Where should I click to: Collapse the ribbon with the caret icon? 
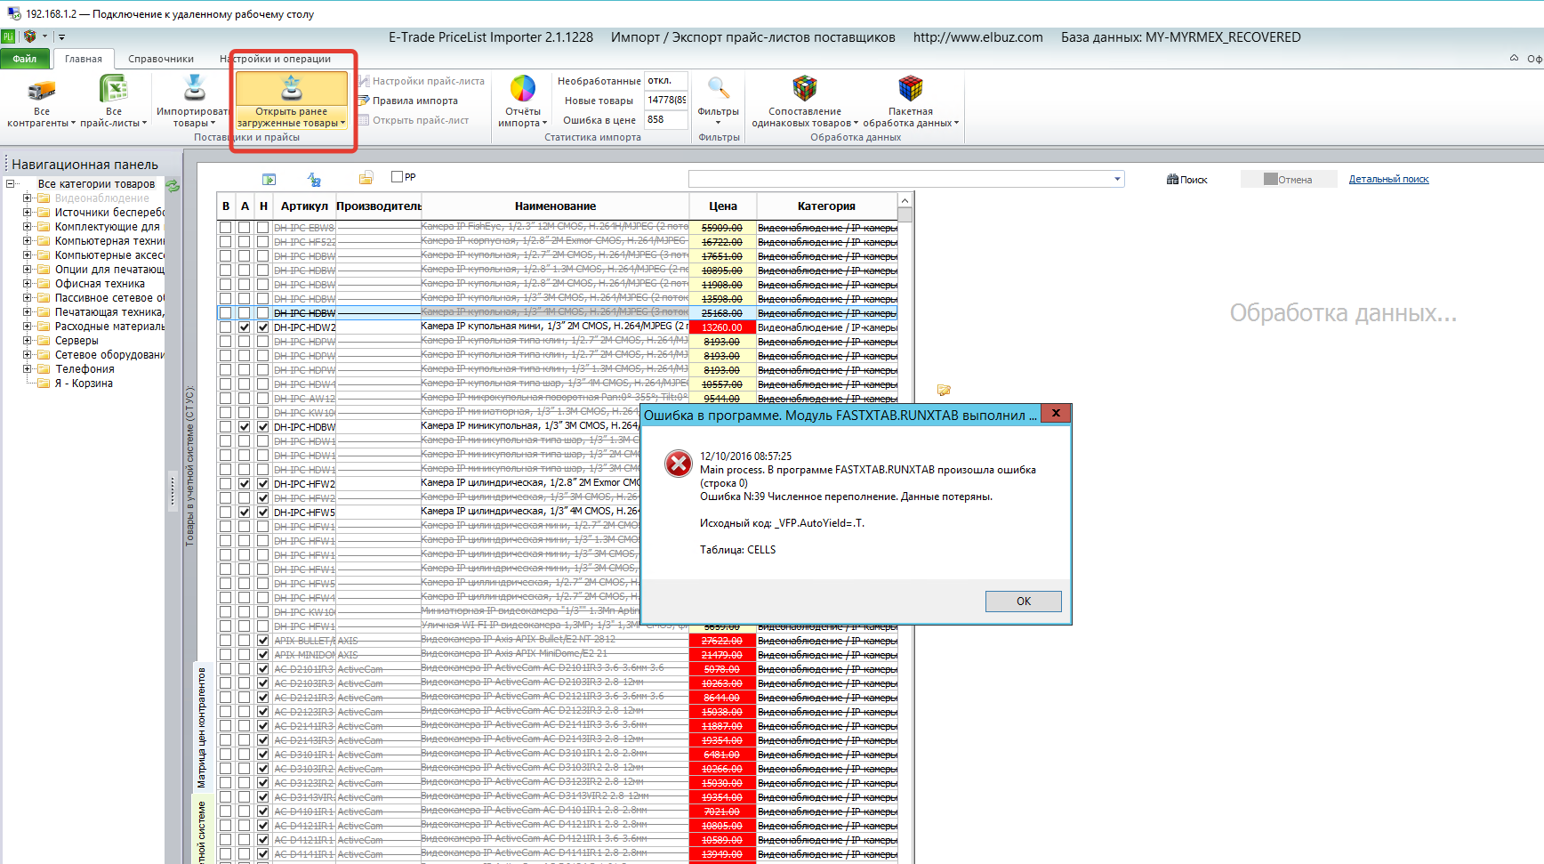(1514, 58)
